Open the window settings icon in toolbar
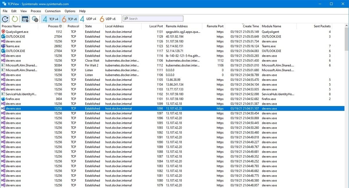The image size is (349, 188). point(25,19)
